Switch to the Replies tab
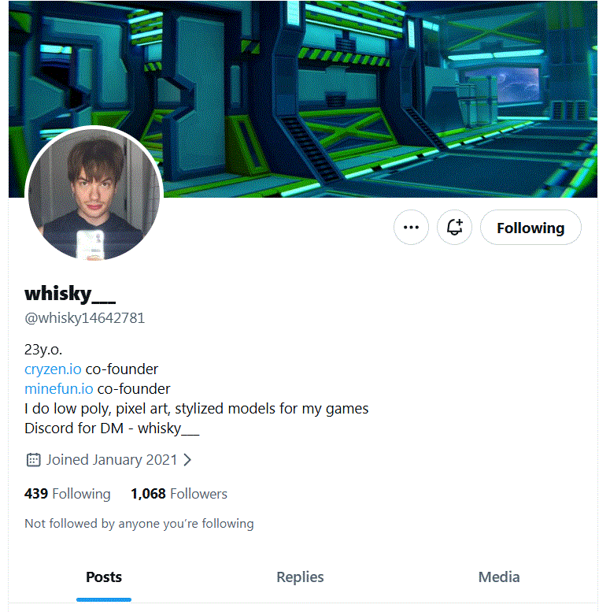This screenshot has width=610, height=612. [x=300, y=577]
